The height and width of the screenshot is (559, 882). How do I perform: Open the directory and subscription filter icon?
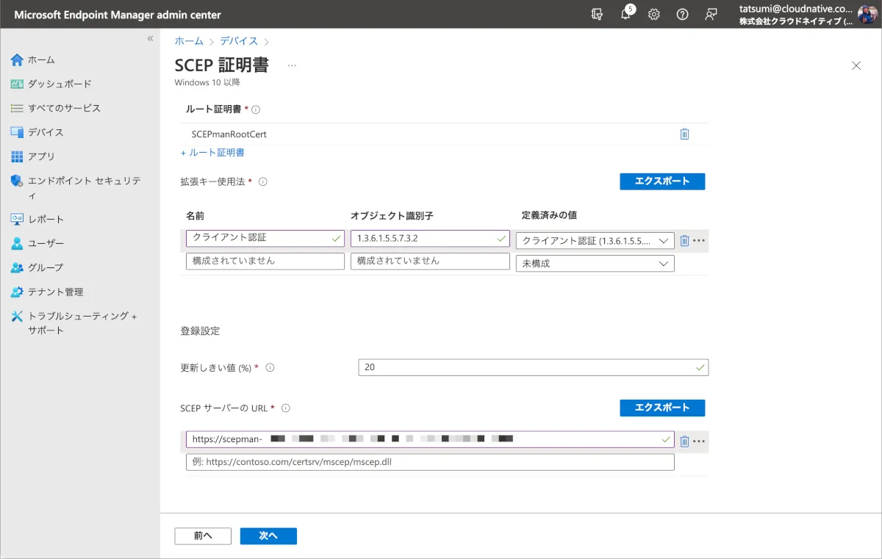(597, 14)
